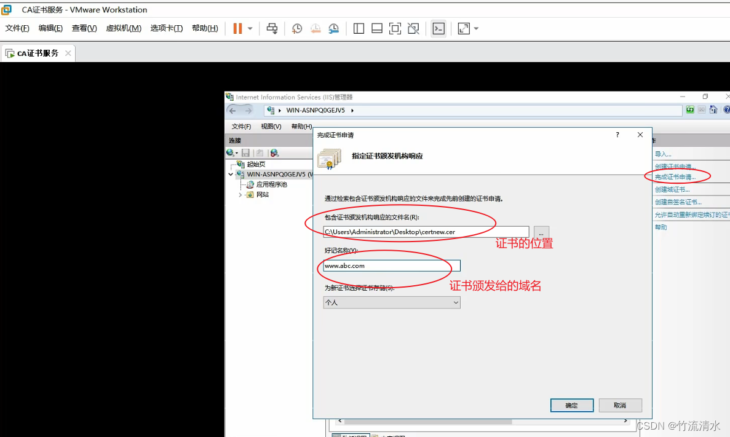Collapse the WIN-ASNPQ0GEJV5 tree node

click(231, 175)
